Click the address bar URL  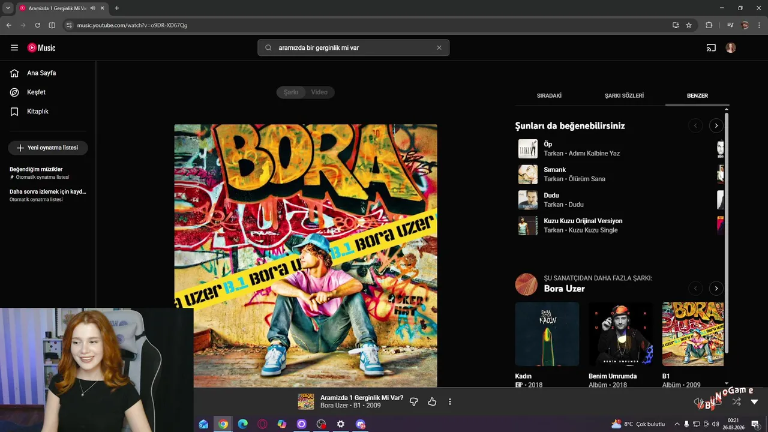tap(132, 25)
